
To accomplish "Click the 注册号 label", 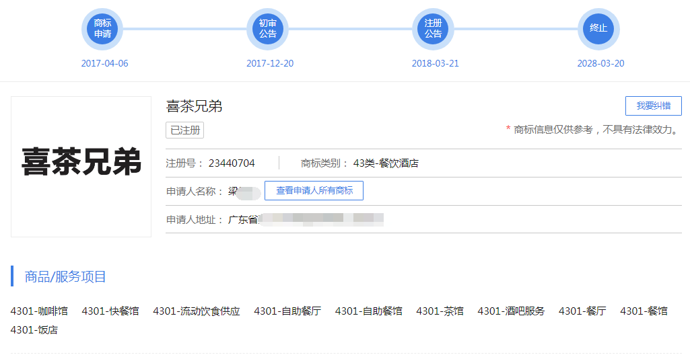I will pyautogui.click(x=185, y=163).
